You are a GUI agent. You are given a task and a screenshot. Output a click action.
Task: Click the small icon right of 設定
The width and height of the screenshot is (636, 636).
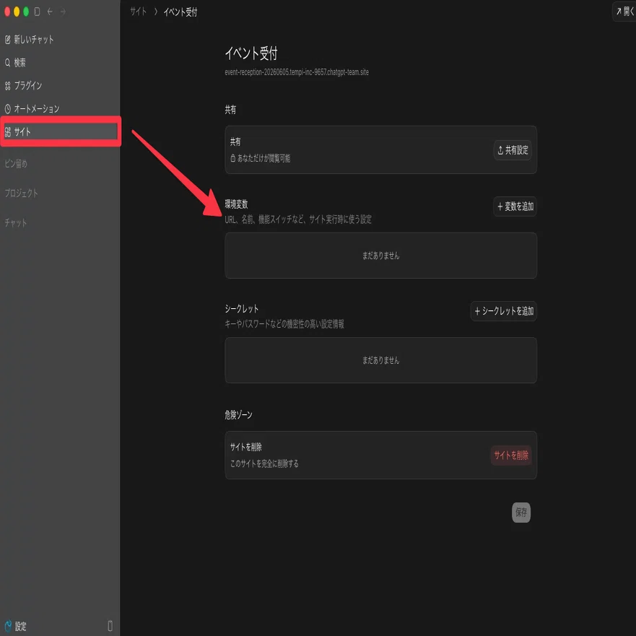(110, 626)
